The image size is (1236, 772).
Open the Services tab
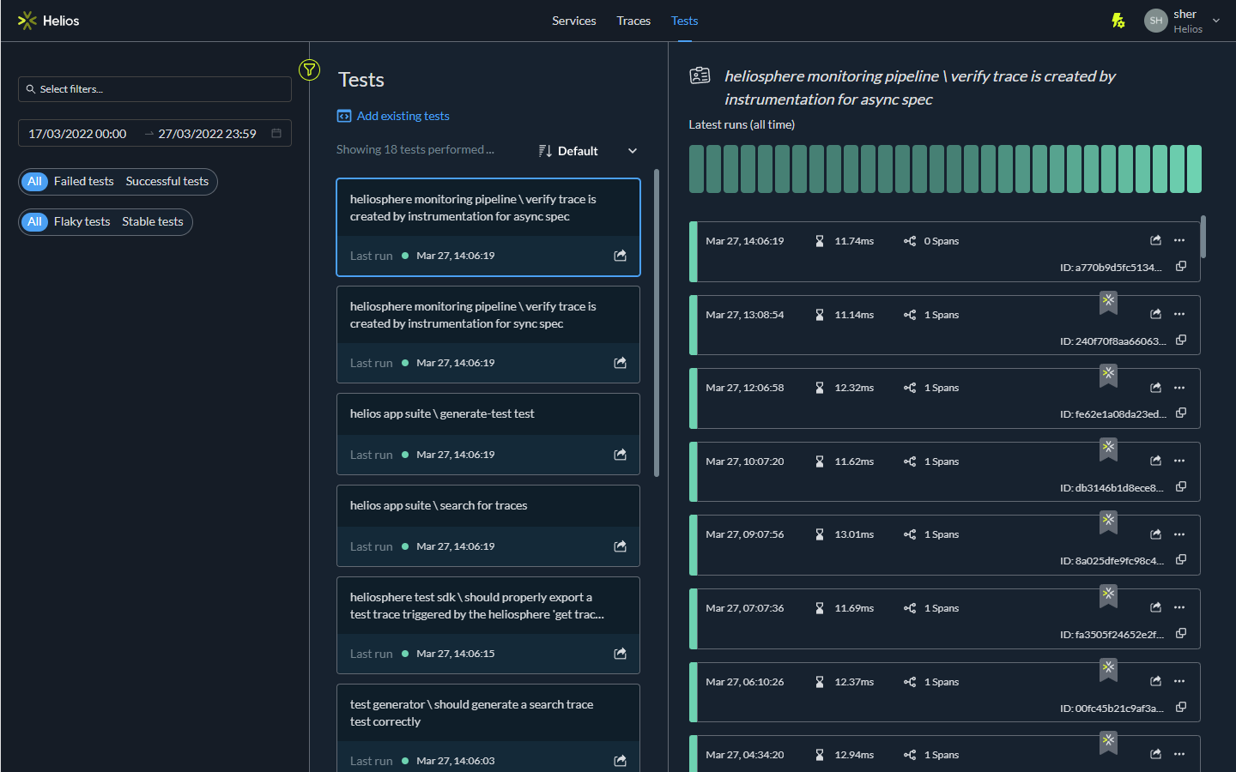coord(573,21)
